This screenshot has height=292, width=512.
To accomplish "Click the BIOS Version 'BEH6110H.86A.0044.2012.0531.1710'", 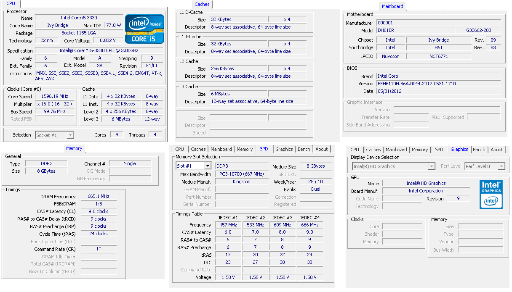I will pyautogui.click(x=439, y=84).
